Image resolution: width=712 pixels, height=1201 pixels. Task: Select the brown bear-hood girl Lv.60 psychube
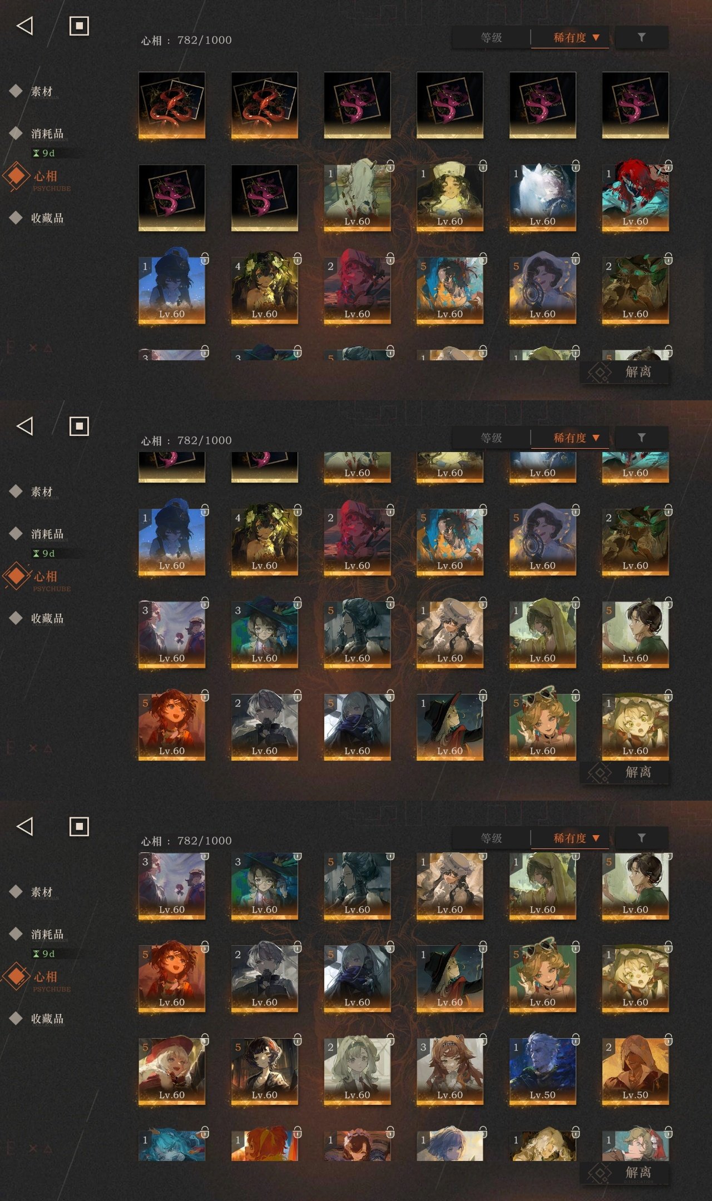click(450, 1071)
